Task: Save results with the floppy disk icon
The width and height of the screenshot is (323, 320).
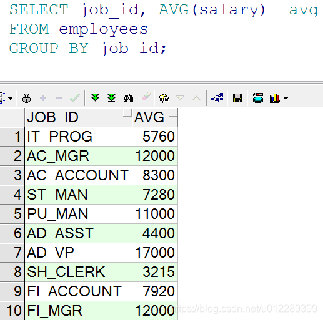Action: click(237, 98)
